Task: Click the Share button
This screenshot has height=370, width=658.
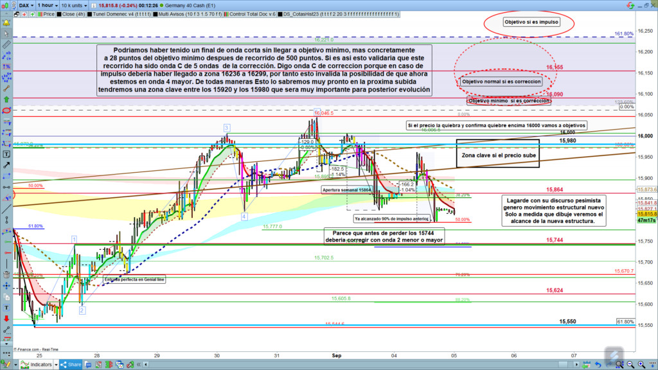Action: point(72,364)
